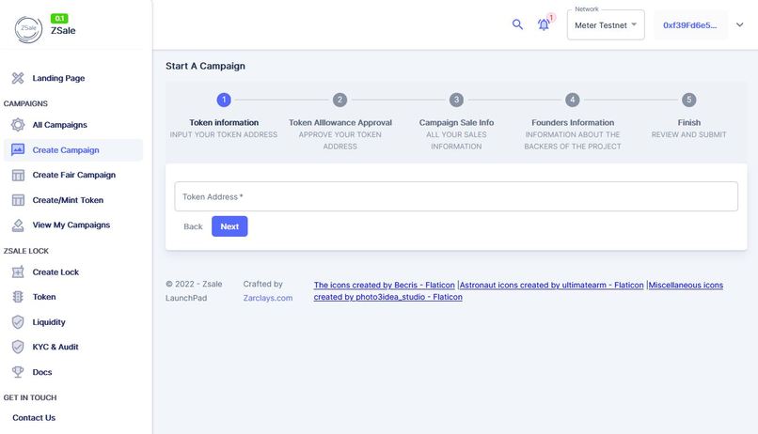Click the Liquidity shield icon
This screenshot has width=758, height=434.
click(18, 322)
